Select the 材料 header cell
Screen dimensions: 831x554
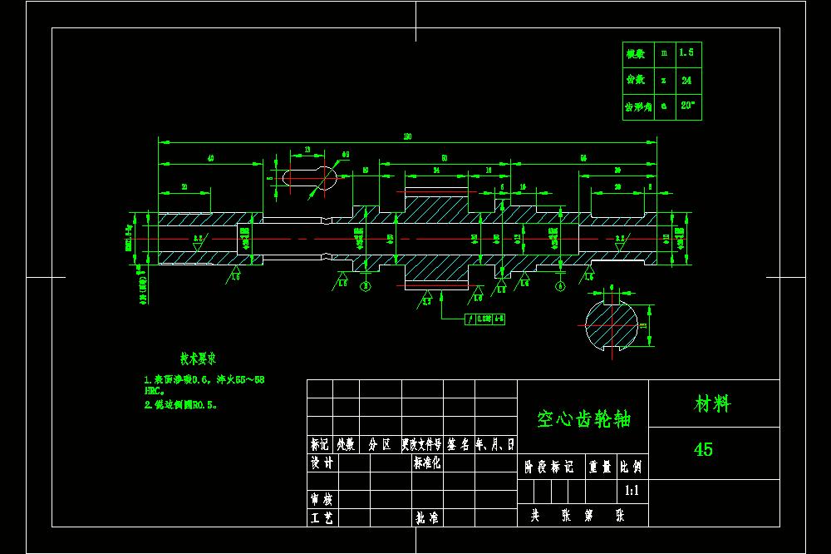[x=712, y=403]
